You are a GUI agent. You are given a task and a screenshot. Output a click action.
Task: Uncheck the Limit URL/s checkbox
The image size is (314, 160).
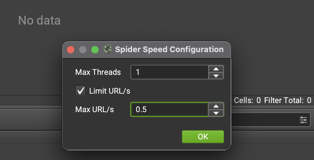click(x=81, y=91)
